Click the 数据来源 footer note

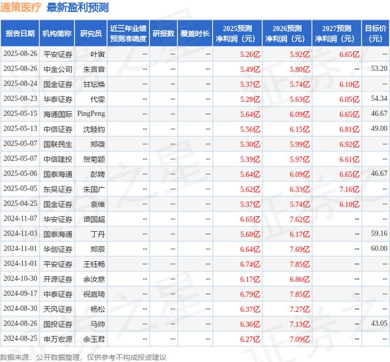[83, 358]
